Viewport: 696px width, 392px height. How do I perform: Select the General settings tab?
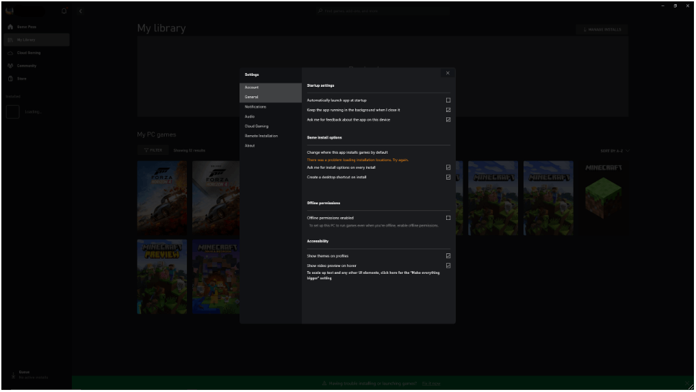point(270,97)
